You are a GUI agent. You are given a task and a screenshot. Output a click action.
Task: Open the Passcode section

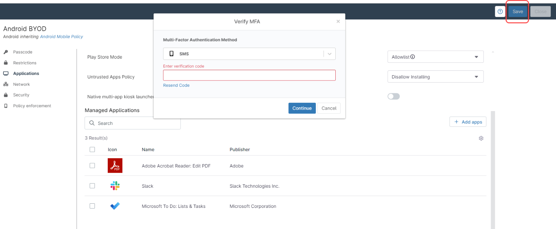(x=23, y=52)
